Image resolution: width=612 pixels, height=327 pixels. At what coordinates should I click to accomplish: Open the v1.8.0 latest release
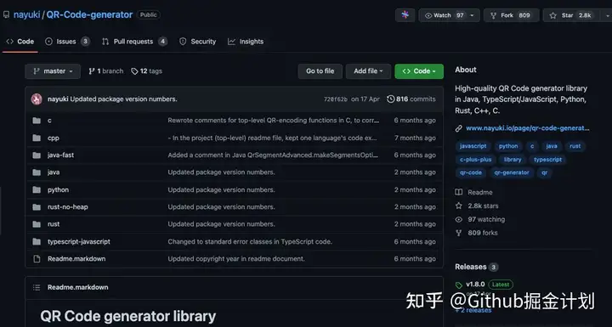pyautogui.click(x=475, y=284)
